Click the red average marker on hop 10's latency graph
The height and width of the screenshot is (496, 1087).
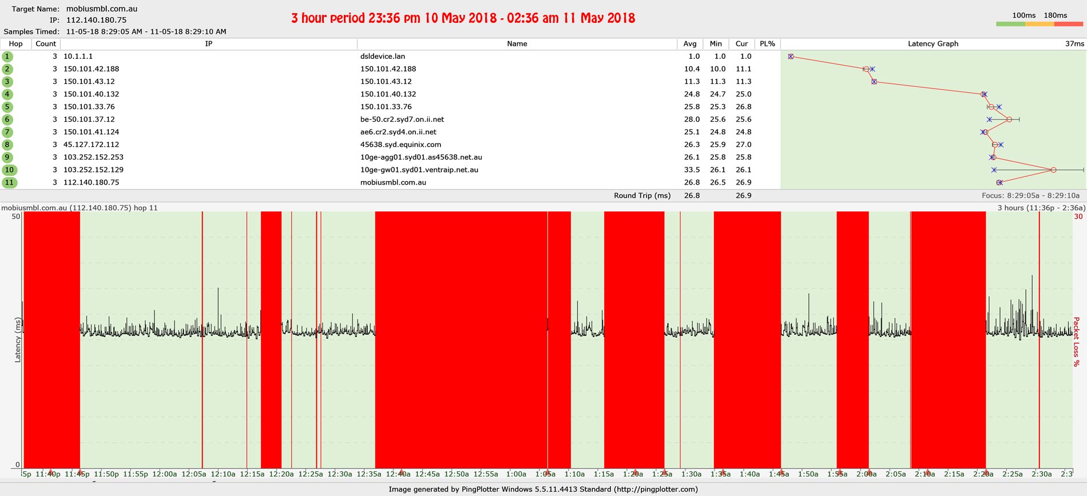(1053, 170)
